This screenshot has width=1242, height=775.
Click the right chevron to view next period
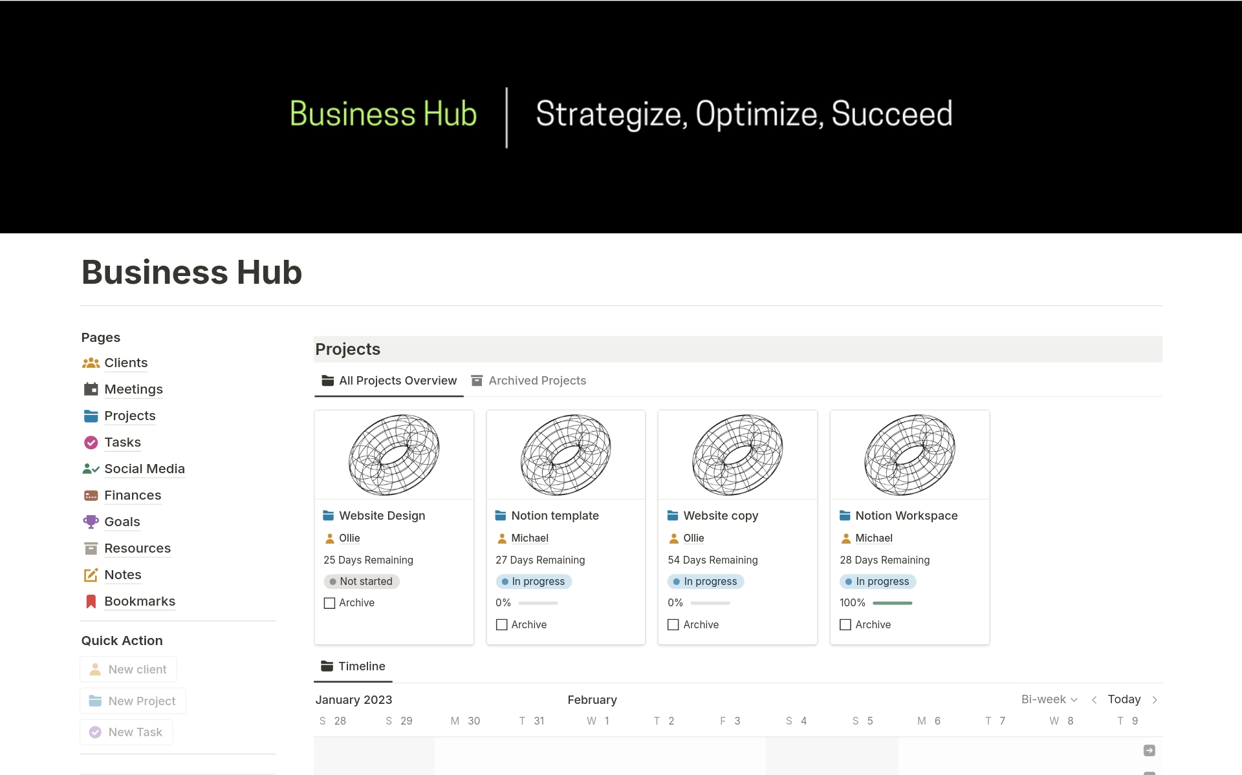coord(1155,699)
